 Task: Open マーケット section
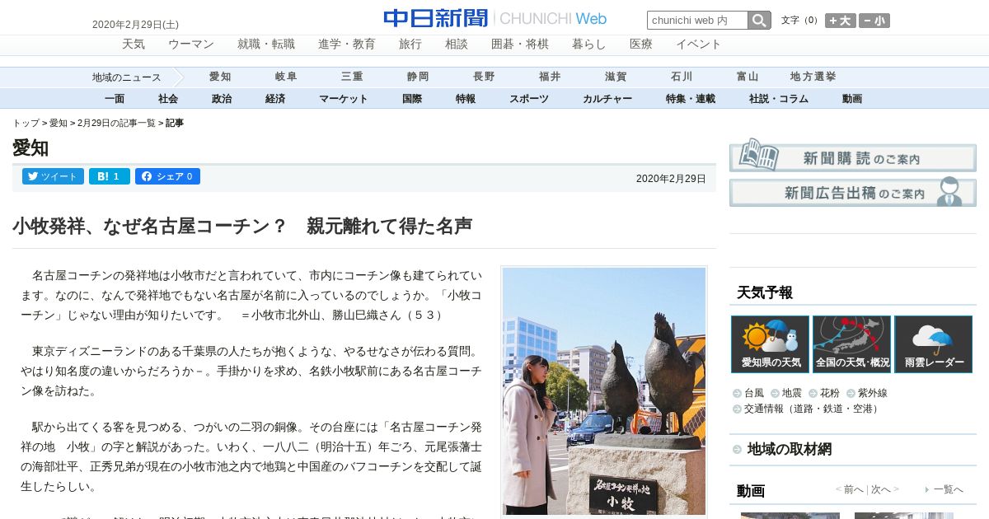click(x=344, y=99)
